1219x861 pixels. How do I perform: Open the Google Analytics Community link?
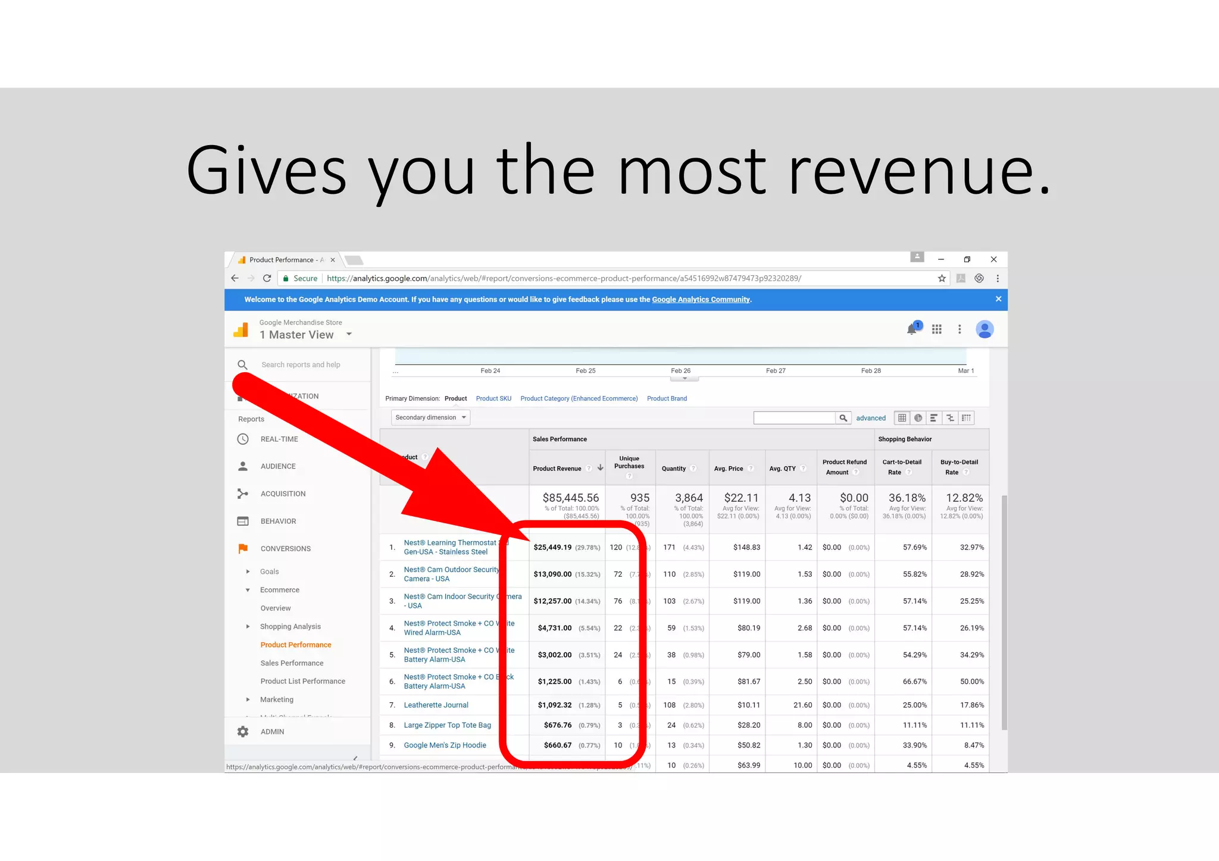click(x=701, y=300)
